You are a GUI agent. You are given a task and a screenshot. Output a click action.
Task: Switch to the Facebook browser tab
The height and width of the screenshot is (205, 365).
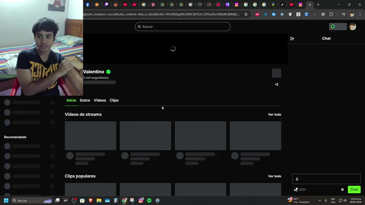[88, 5]
